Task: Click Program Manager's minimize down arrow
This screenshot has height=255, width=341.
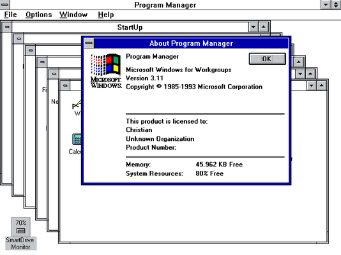Action: pos(326,4)
